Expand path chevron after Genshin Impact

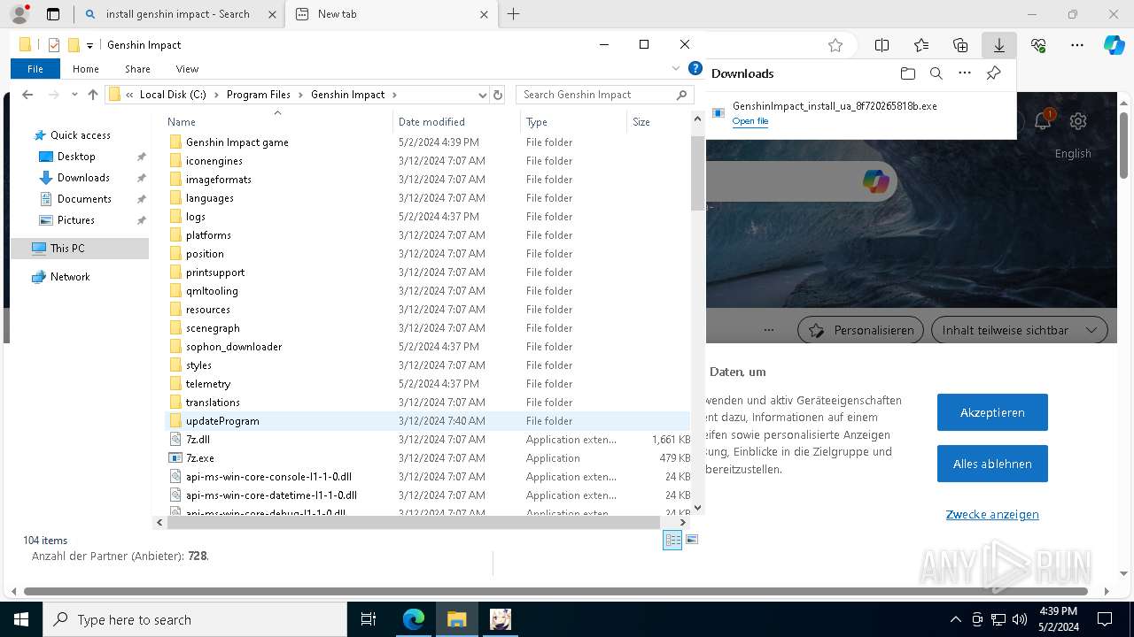tap(394, 95)
